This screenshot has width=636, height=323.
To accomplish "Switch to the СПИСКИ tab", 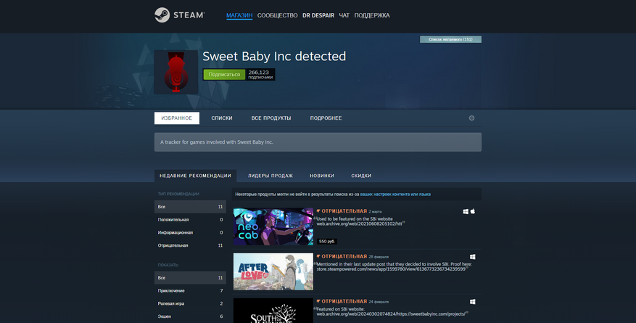I will pyautogui.click(x=222, y=118).
